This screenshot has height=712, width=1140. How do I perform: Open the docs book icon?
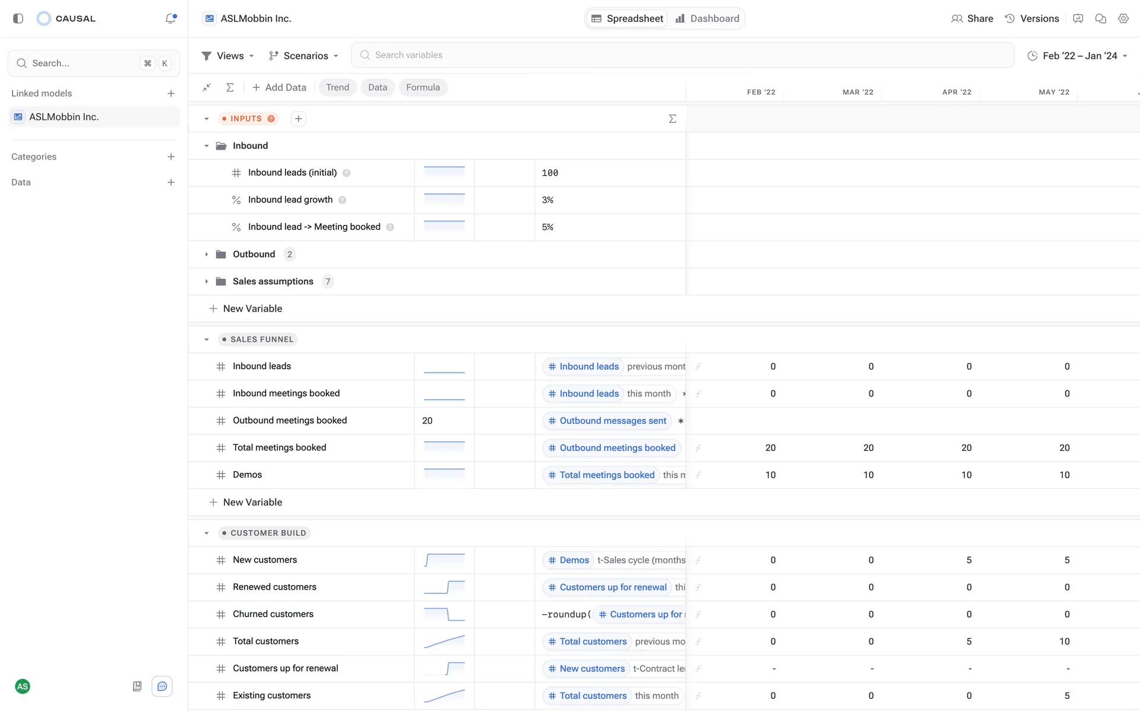pos(137,686)
